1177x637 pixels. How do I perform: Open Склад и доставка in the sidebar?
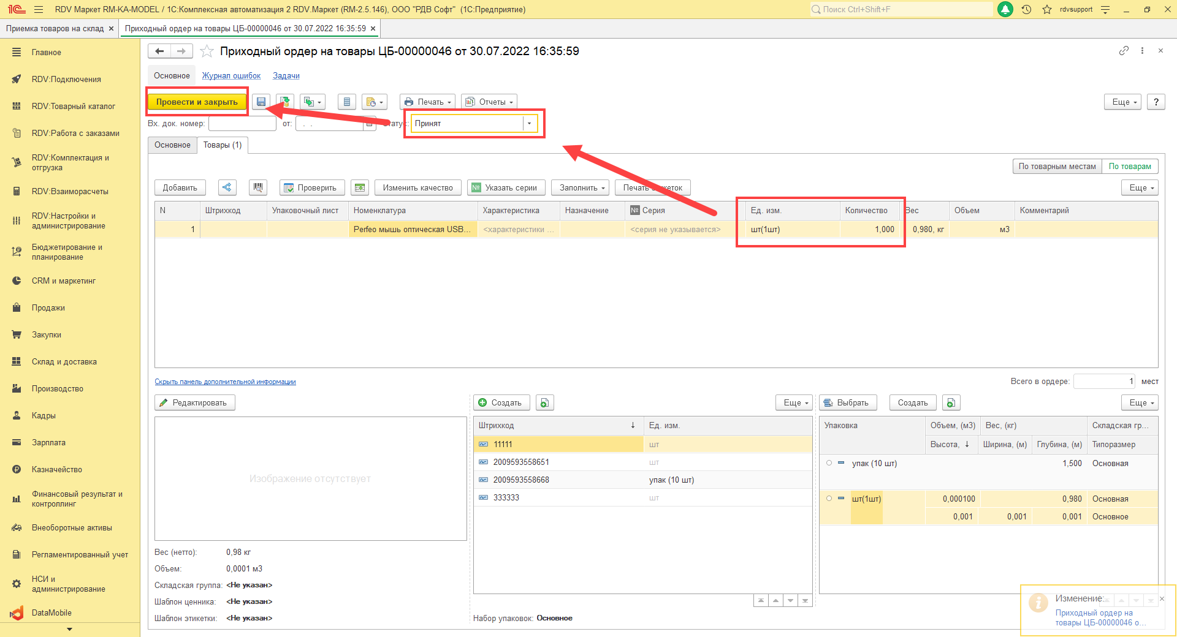pyautogui.click(x=64, y=361)
